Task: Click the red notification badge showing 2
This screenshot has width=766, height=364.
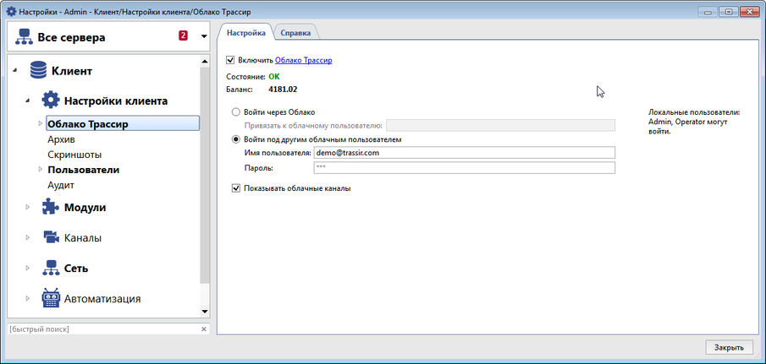Action: (x=183, y=36)
